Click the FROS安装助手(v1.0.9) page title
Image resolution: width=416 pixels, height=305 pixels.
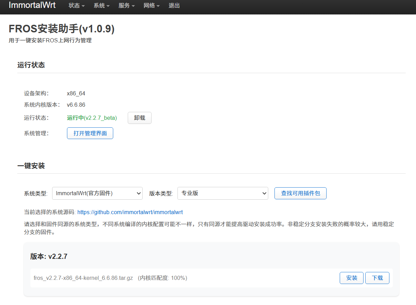pos(61,29)
